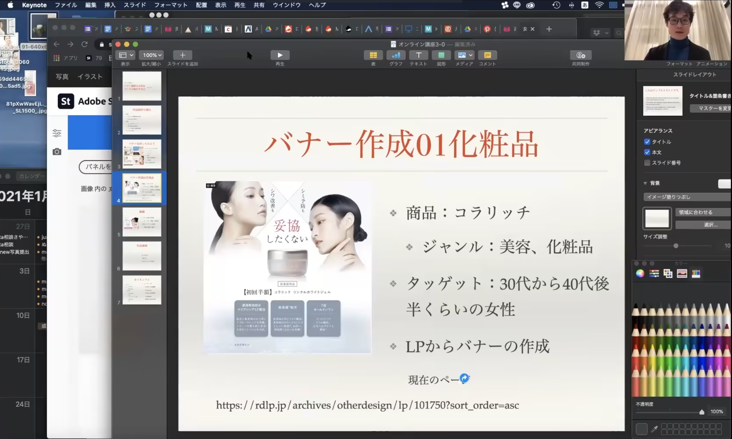Viewport: 732px width, 439px height.
Task: Select the Color Palettes tab in カラー panel
Action: 668,274
